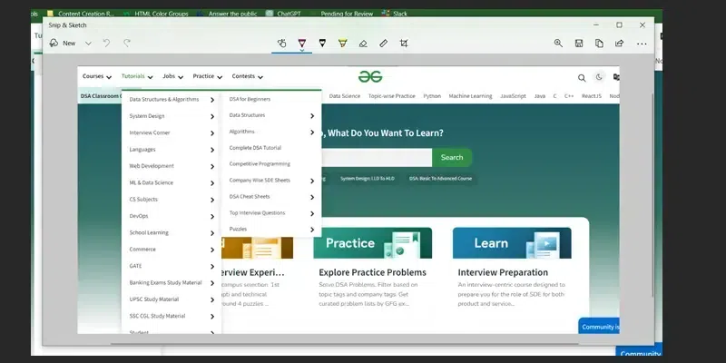Click the System Design: LLD To HLD chip

(x=368, y=178)
